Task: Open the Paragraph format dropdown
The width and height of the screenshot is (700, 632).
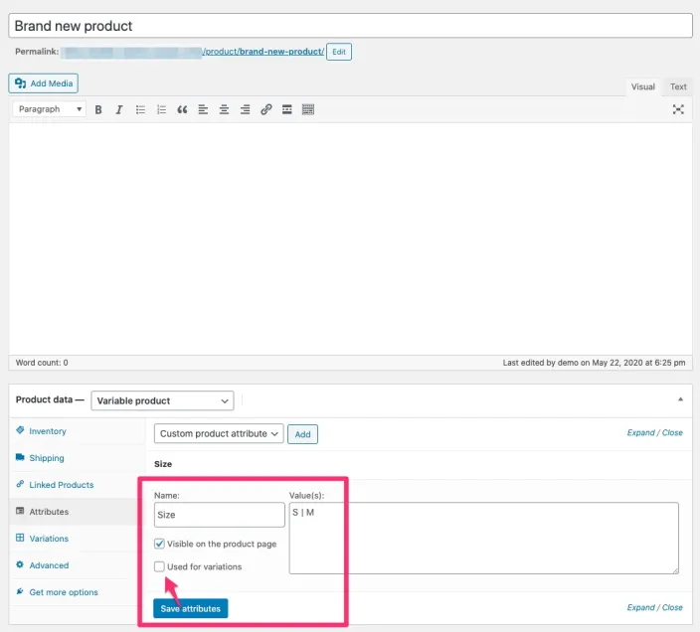Action: point(50,109)
